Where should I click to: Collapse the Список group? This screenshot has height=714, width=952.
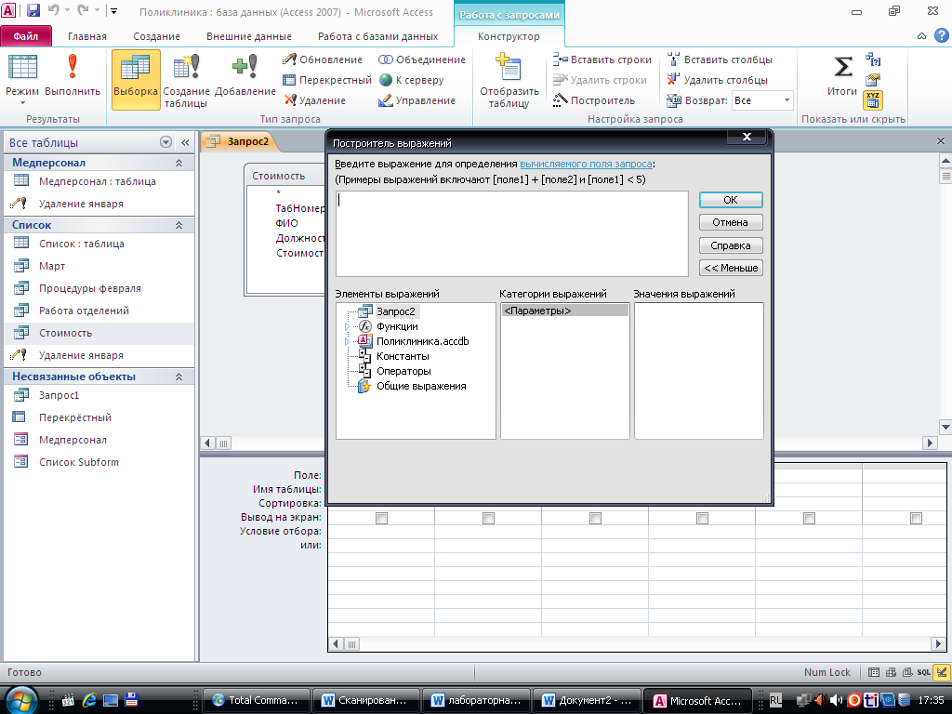pyautogui.click(x=179, y=225)
